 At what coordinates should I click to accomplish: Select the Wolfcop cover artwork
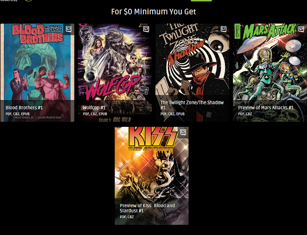(115, 73)
